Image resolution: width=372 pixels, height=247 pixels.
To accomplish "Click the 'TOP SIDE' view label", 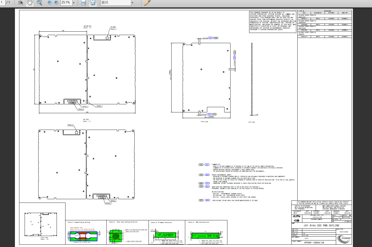I will [86, 119].
